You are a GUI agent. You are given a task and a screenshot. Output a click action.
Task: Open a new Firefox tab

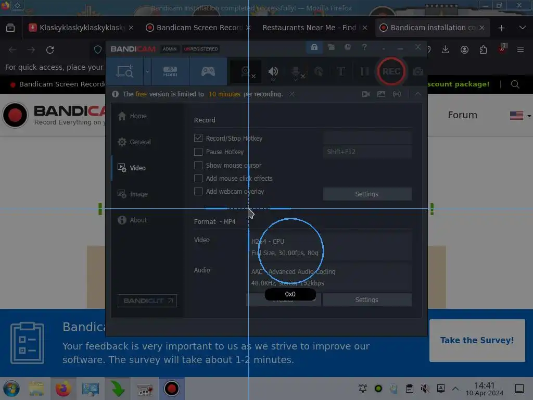click(501, 28)
